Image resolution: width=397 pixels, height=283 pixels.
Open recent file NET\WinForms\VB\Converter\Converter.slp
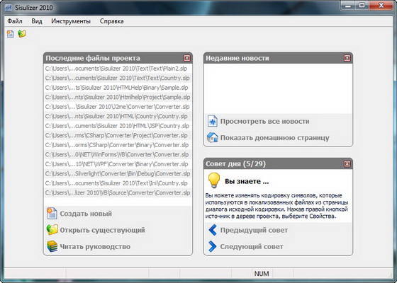coord(118,155)
